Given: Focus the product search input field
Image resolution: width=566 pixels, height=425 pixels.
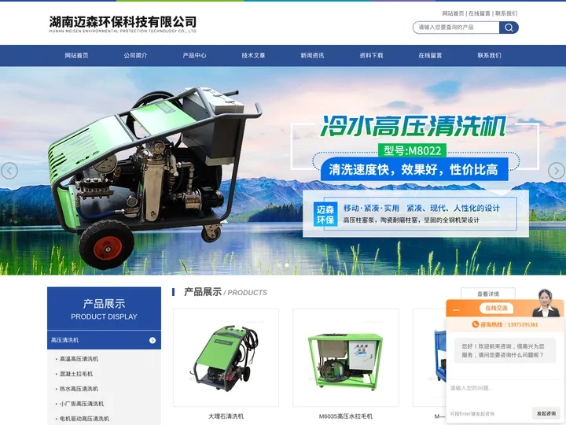Looking at the screenshot, I should click(456, 28).
